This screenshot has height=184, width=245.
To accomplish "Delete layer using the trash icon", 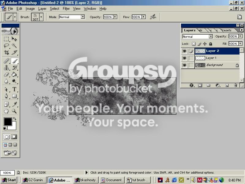I will point(236,85).
